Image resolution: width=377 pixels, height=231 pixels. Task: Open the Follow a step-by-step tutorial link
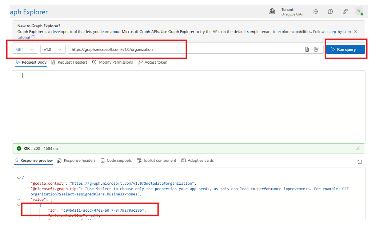coord(332,32)
